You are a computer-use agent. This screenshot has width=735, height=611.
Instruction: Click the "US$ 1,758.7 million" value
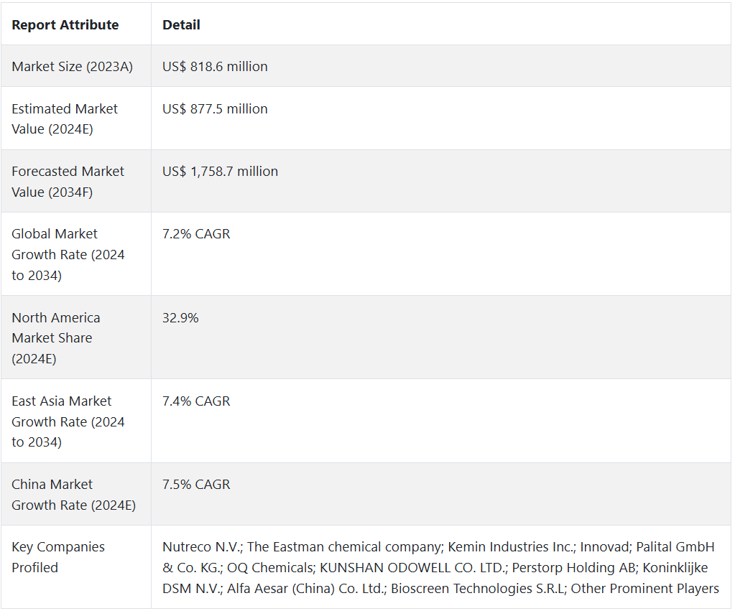(x=220, y=172)
